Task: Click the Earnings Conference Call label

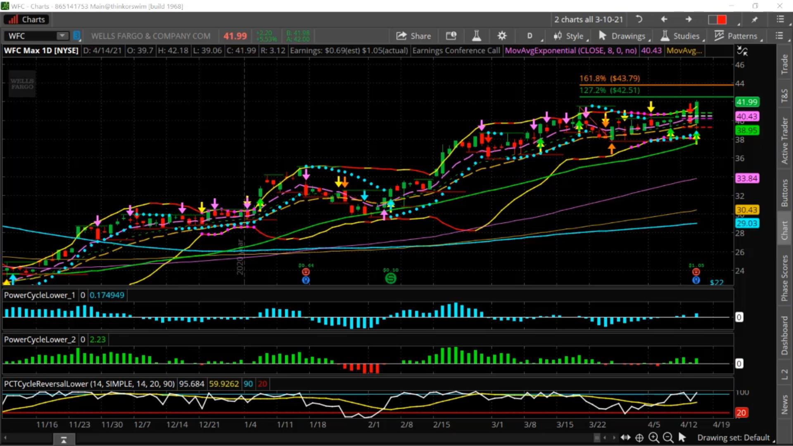Action: [456, 50]
